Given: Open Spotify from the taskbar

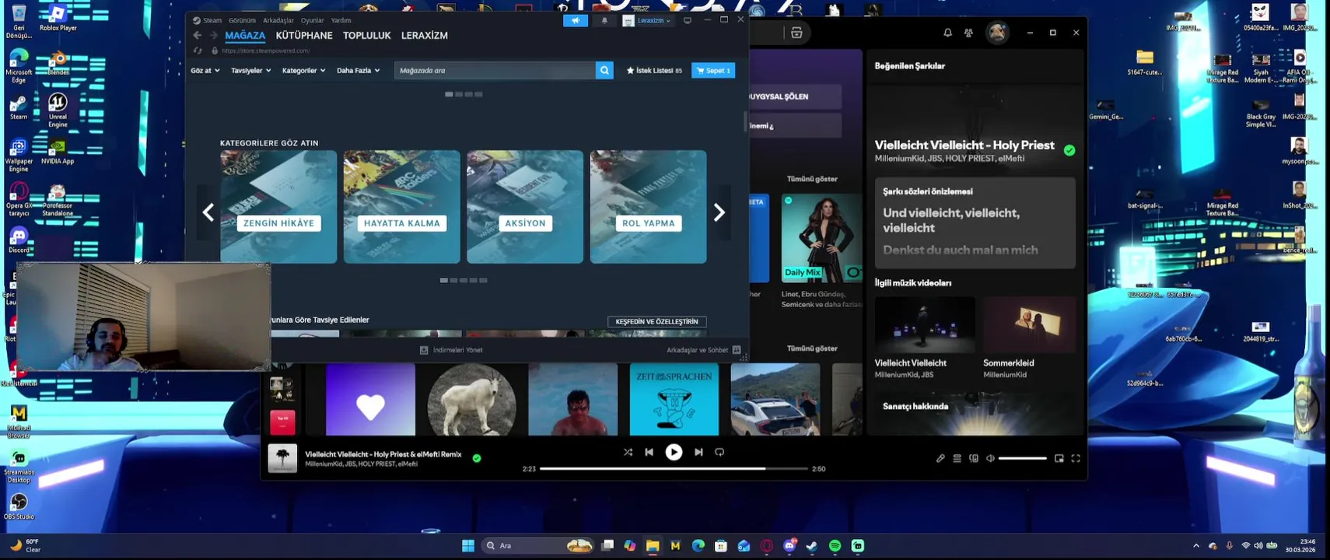Looking at the screenshot, I should [835, 546].
